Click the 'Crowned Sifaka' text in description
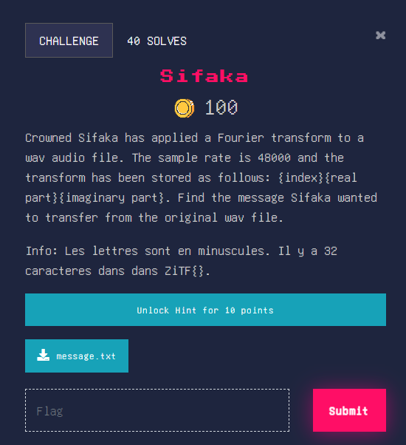Screen dimensions: 406x445 point(72,138)
